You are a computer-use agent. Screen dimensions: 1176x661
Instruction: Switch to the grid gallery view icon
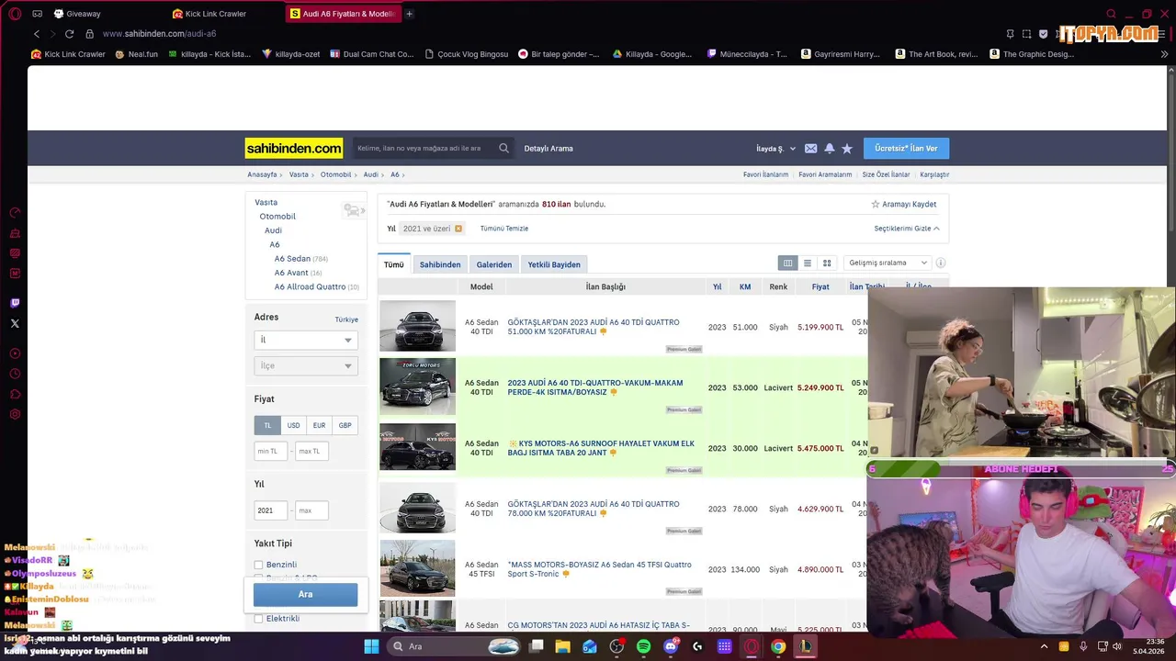pyautogui.click(x=827, y=263)
